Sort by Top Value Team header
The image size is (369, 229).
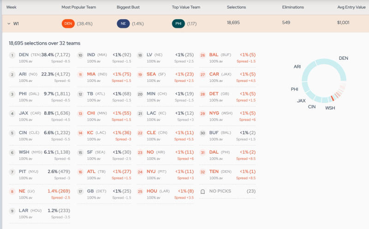point(186,7)
